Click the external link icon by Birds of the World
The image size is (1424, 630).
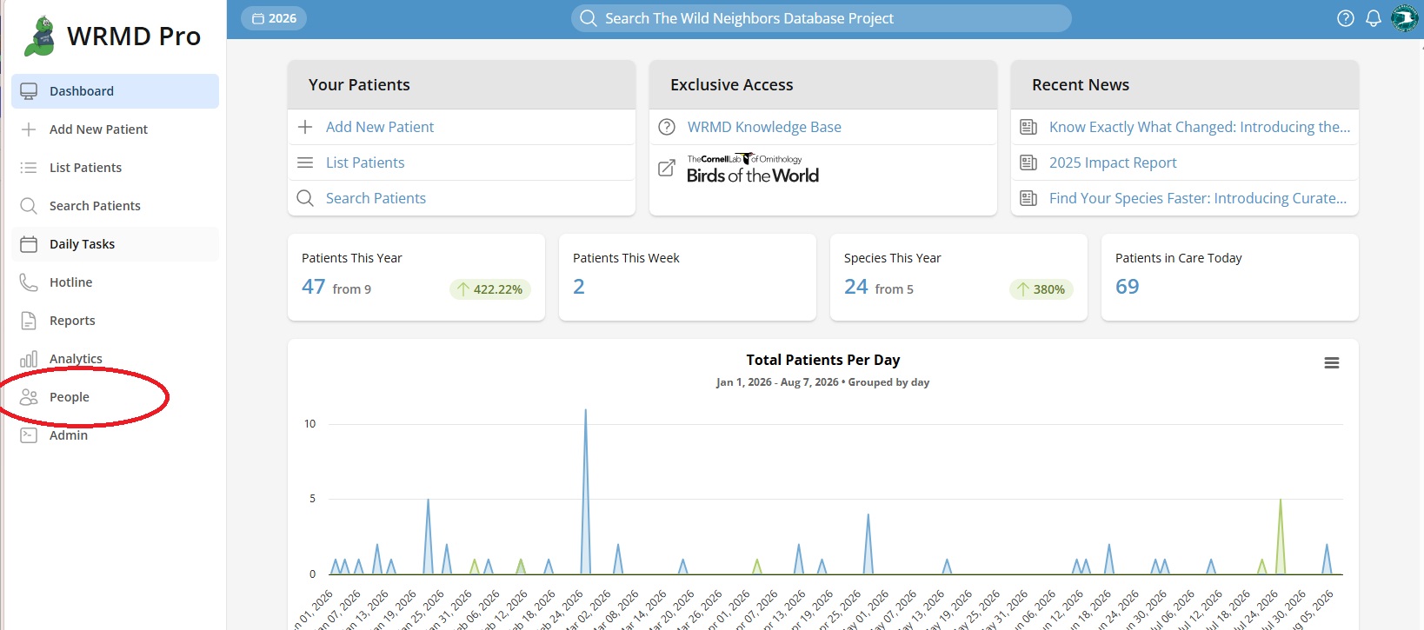click(x=667, y=168)
